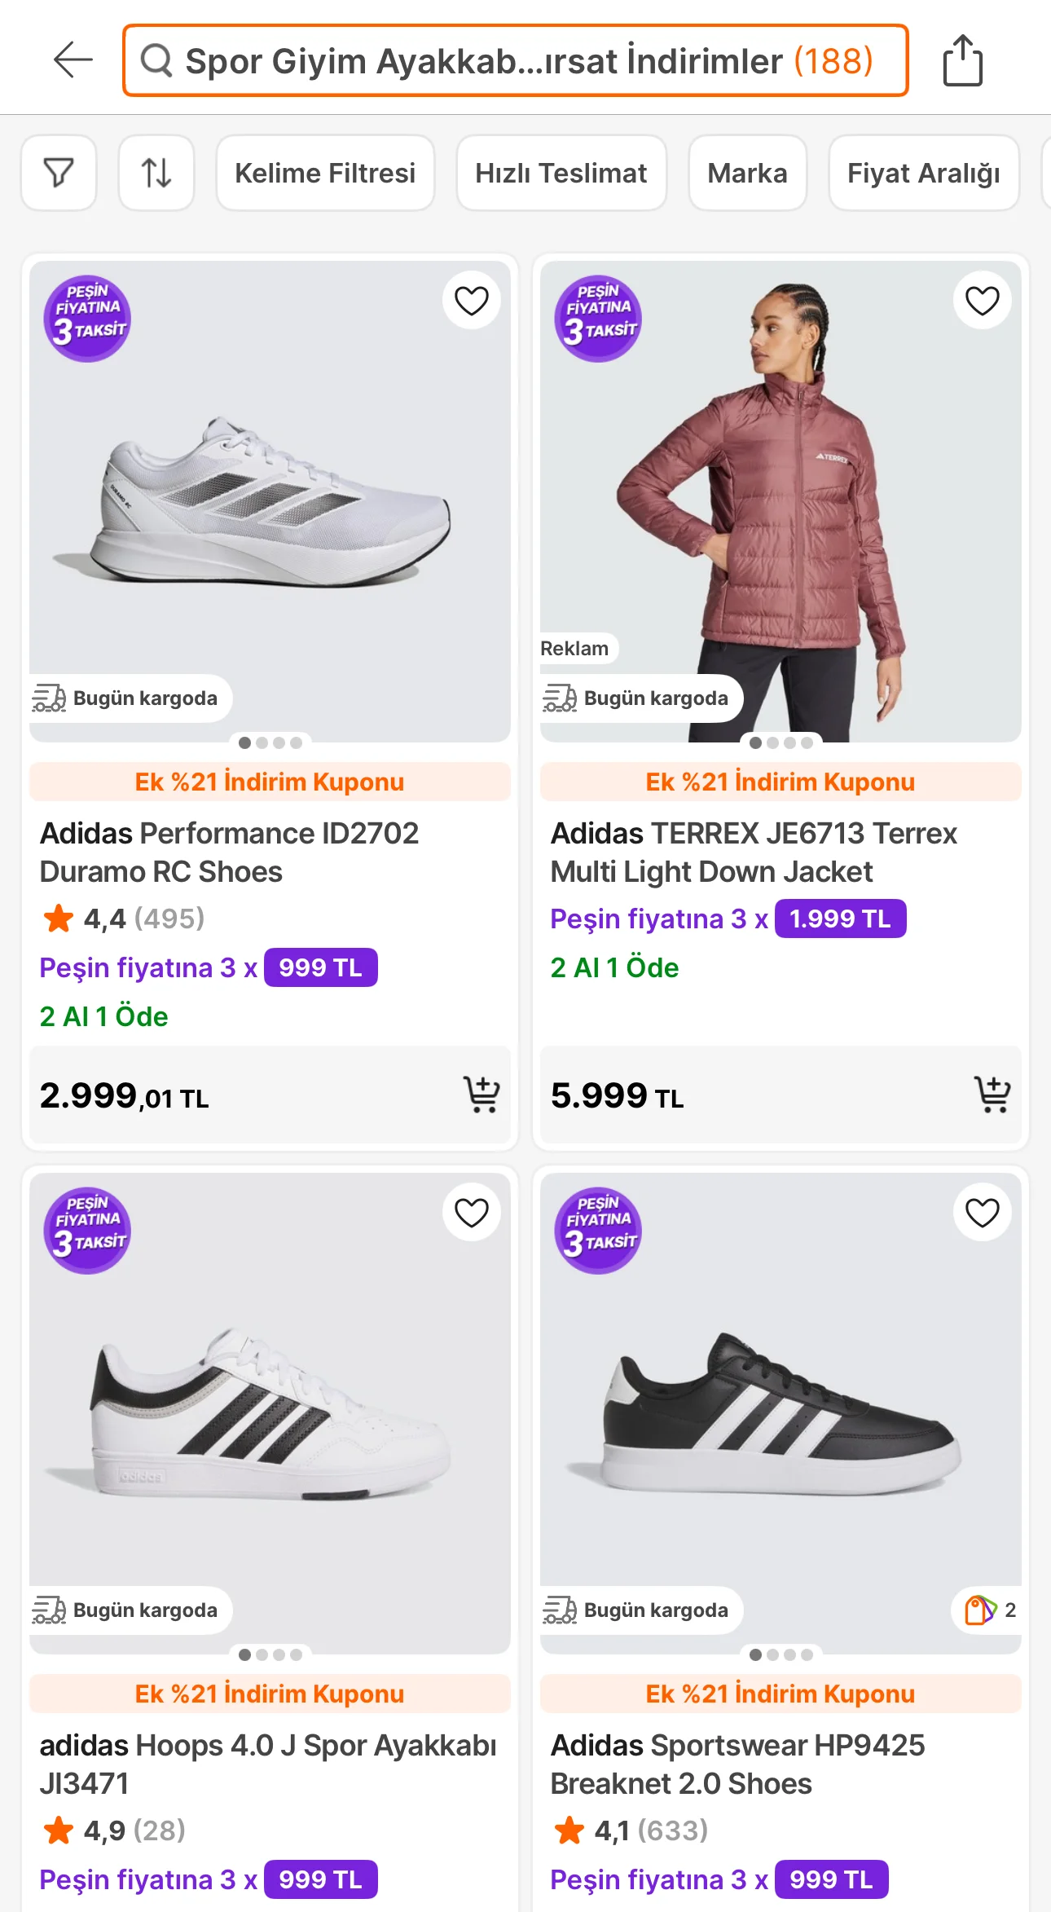Add Duramo RC Shoes to cart
Image resolution: width=1051 pixels, height=1912 pixels.
[x=482, y=1095]
